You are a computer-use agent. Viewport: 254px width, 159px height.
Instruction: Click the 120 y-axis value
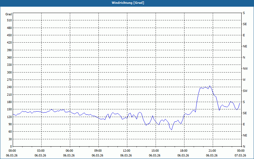tap(10, 117)
